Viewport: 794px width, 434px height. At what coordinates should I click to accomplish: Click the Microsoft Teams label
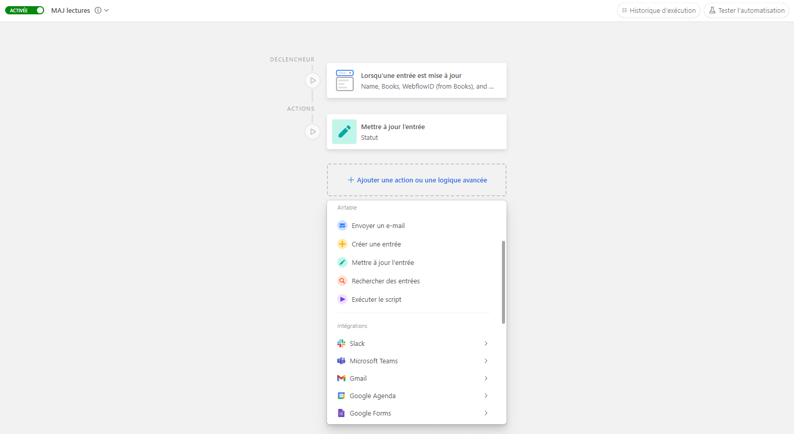[374, 361]
